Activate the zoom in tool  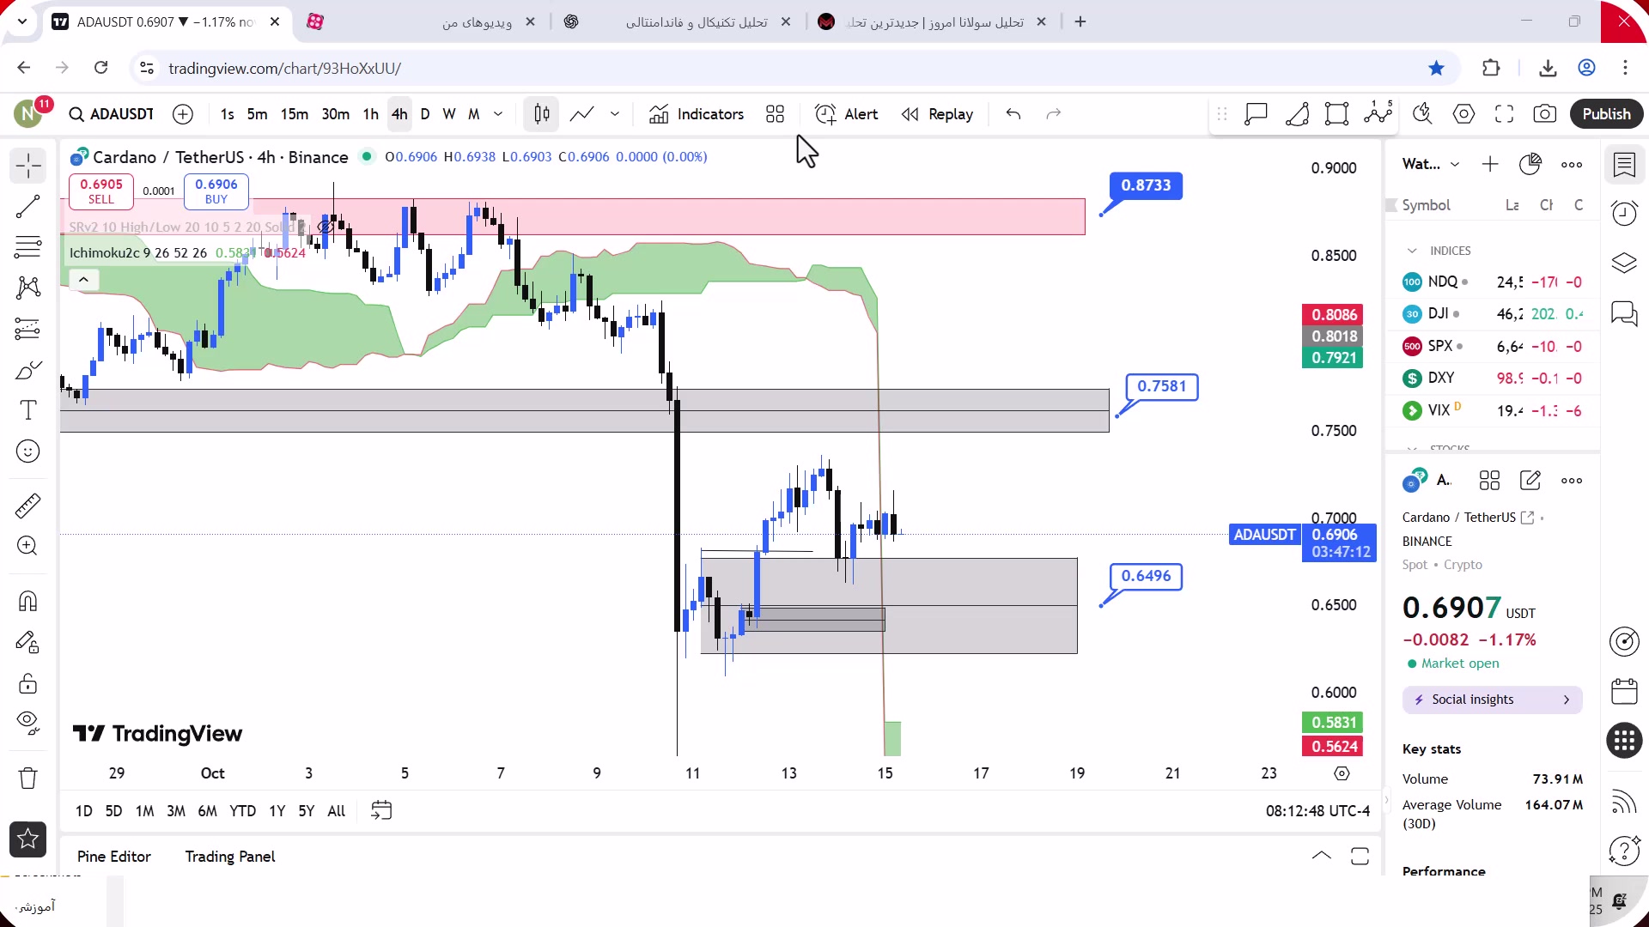[x=27, y=546]
